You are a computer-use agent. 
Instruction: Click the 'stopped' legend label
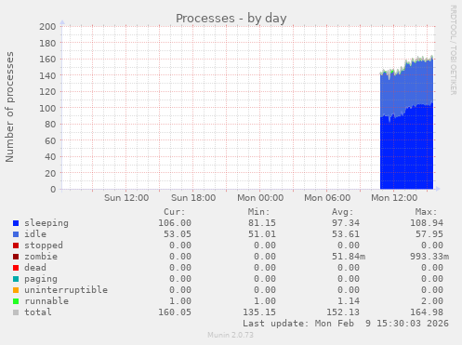pos(44,245)
